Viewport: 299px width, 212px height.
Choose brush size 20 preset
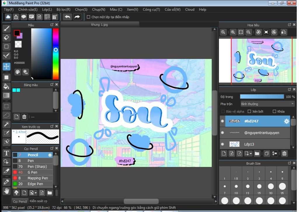(271, 188)
